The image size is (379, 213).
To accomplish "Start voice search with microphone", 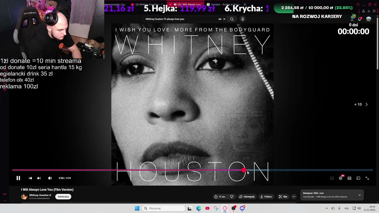I will pyautogui.click(x=243, y=19).
